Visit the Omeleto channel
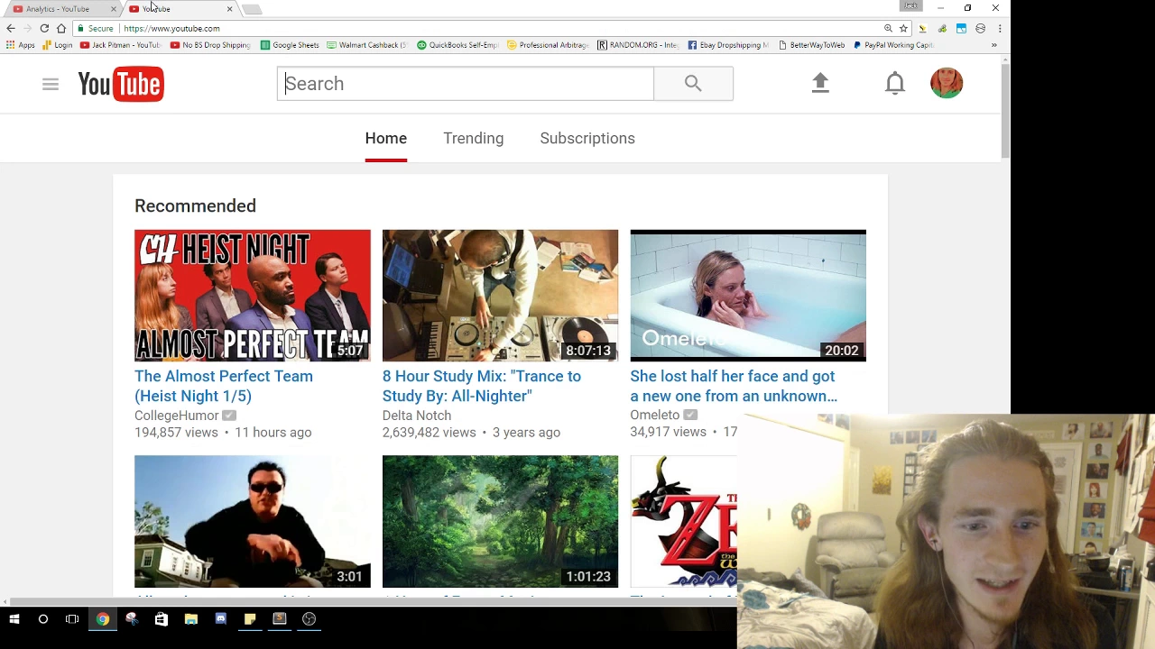 click(655, 416)
